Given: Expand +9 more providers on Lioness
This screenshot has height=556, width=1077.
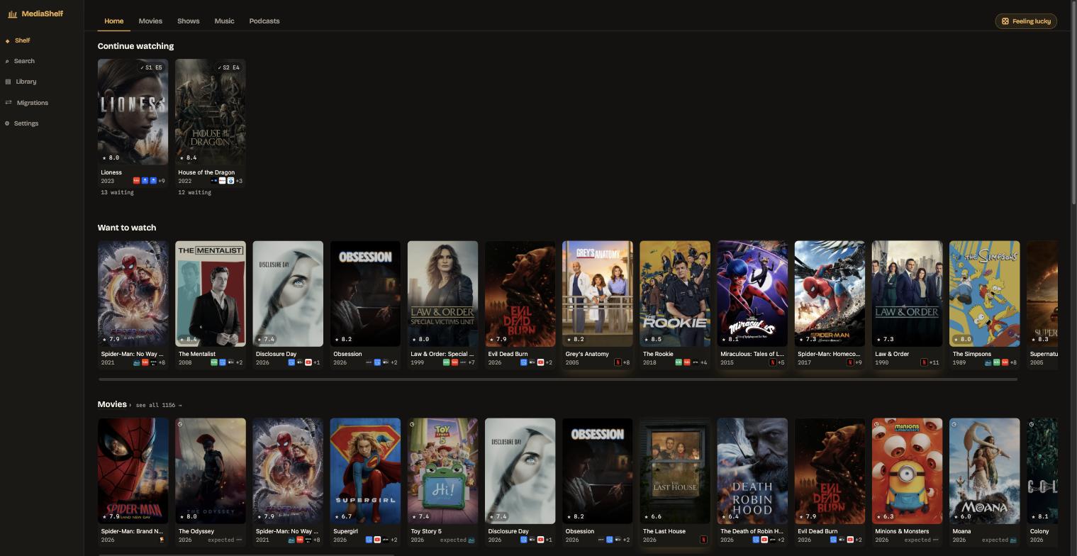Looking at the screenshot, I should coord(161,181).
